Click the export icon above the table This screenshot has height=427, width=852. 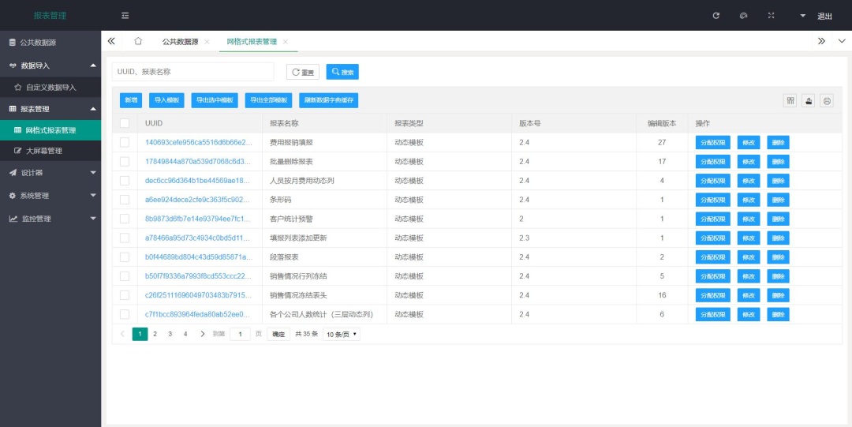pyautogui.click(x=809, y=100)
